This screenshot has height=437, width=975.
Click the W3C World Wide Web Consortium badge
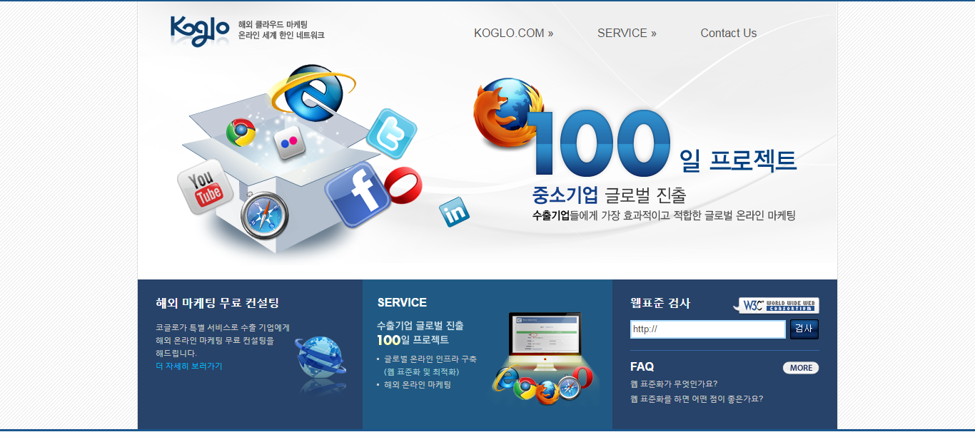[777, 305]
